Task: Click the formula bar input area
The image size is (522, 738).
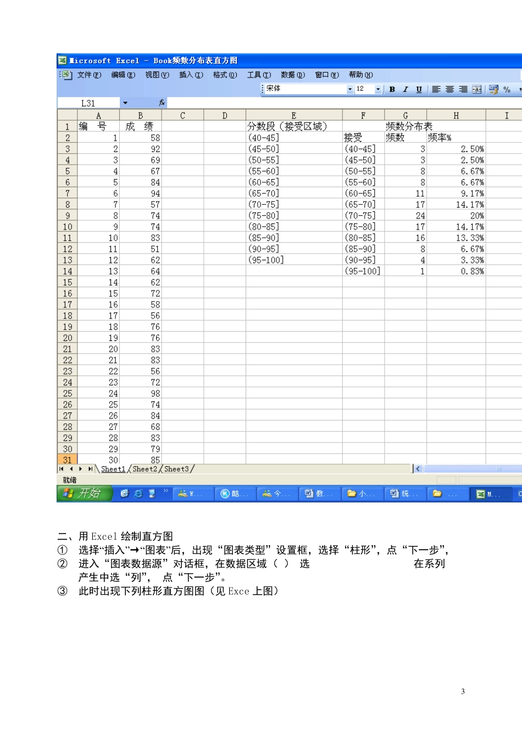Action: pos(344,103)
